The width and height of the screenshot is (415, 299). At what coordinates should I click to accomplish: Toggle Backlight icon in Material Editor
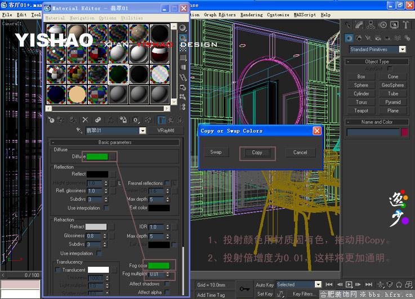click(183, 38)
